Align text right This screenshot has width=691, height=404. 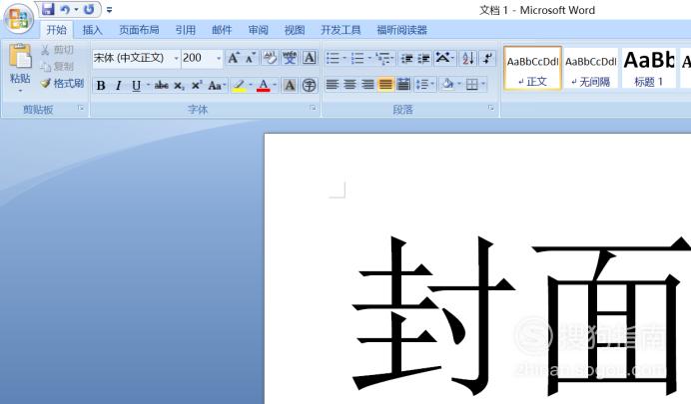coord(367,84)
